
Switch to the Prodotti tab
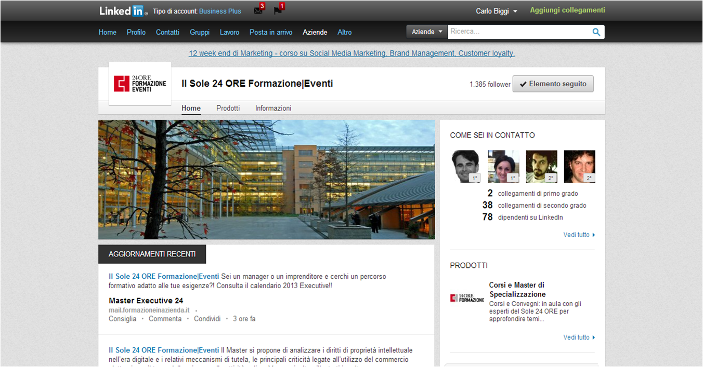(228, 108)
